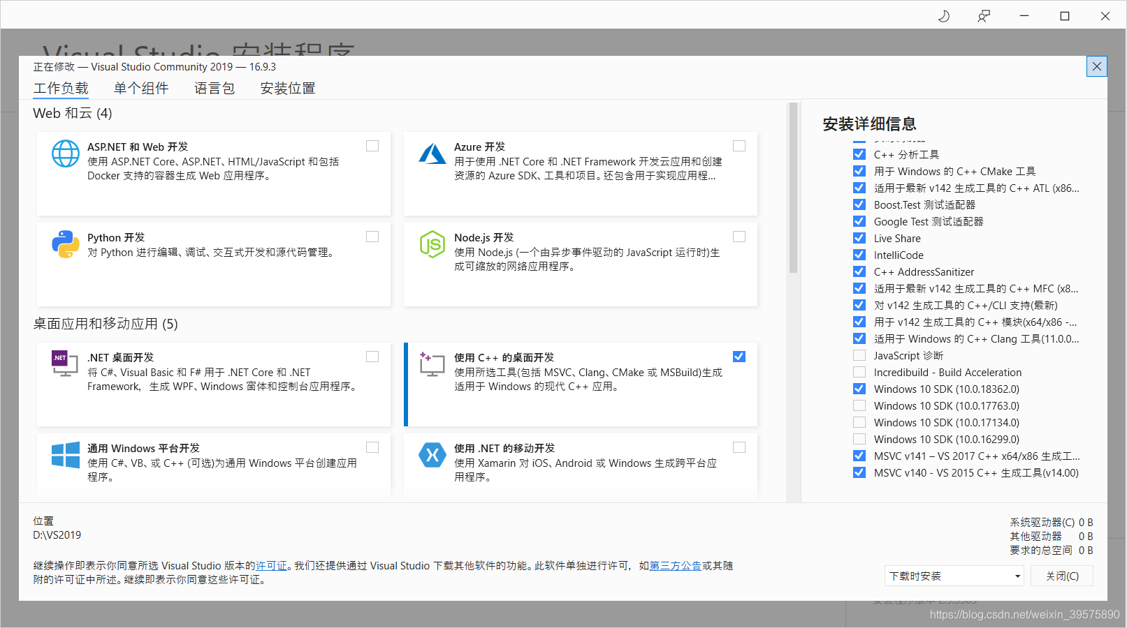Enable the Node.js 开发 workload

739,237
